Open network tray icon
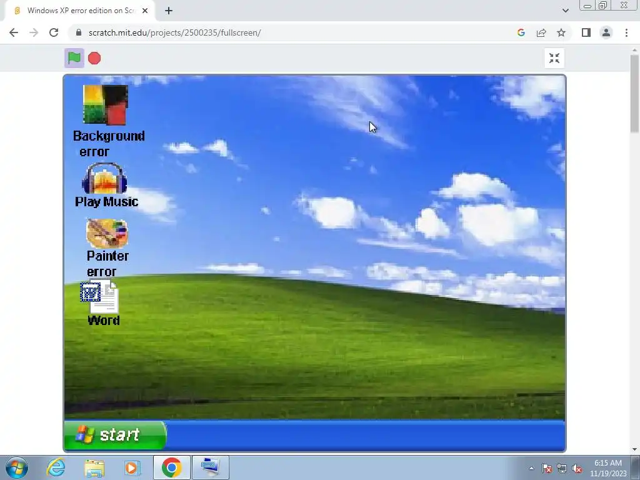This screenshot has height=480, width=640. tap(562, 468)
